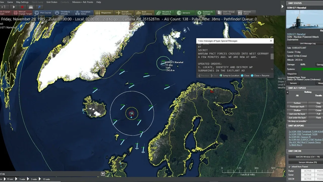This screenshot has width=323, height=182.
Task: Expand the message log panel upward
Action: click(103, 174)
